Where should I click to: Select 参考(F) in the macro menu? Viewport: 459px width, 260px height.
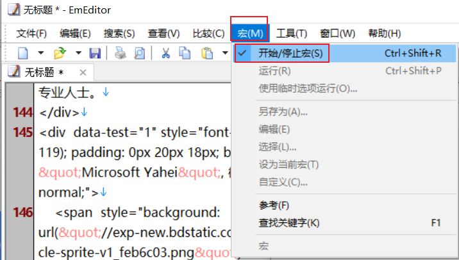[x=274, y=206]
